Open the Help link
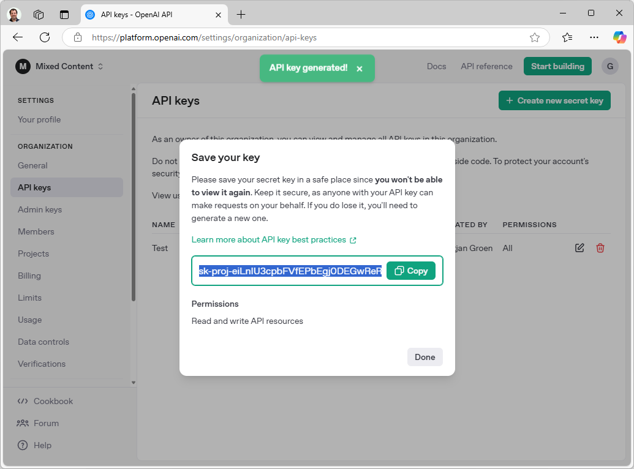The height and width of the screenshot is (469, 634). point(34,445)
